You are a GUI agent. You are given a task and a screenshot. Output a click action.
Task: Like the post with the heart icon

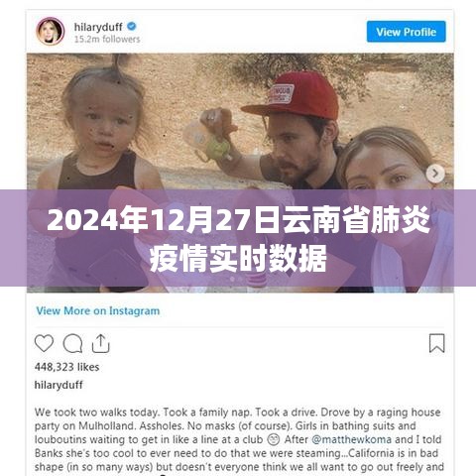click(x=44, y=343)
